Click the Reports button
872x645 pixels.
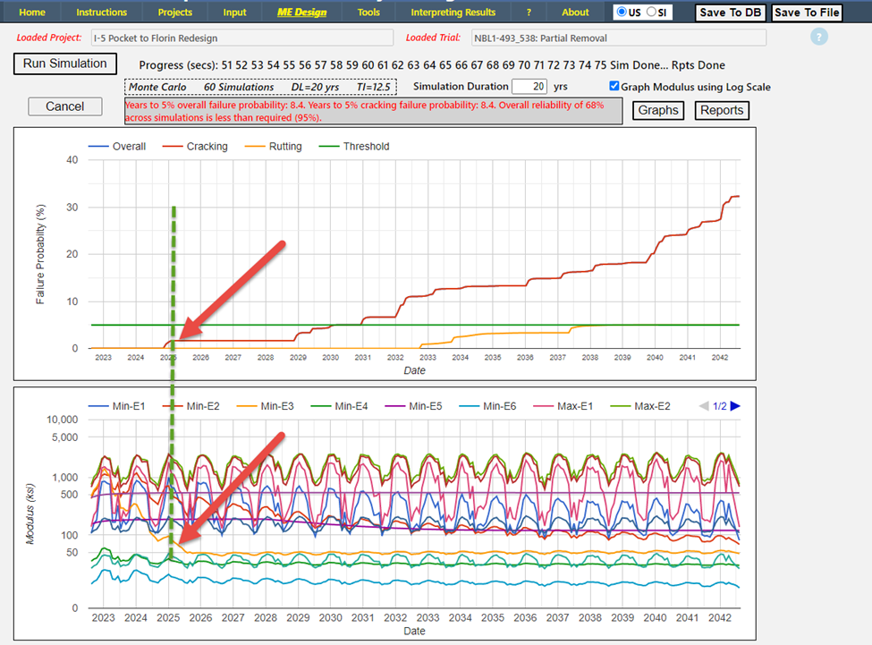[721, 110]
